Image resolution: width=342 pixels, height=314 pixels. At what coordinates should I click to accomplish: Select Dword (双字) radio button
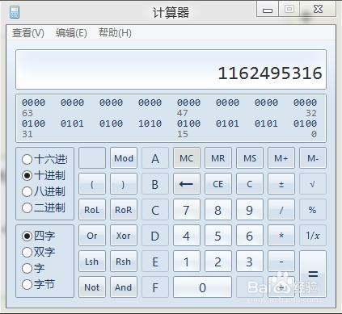click(27, 252)
